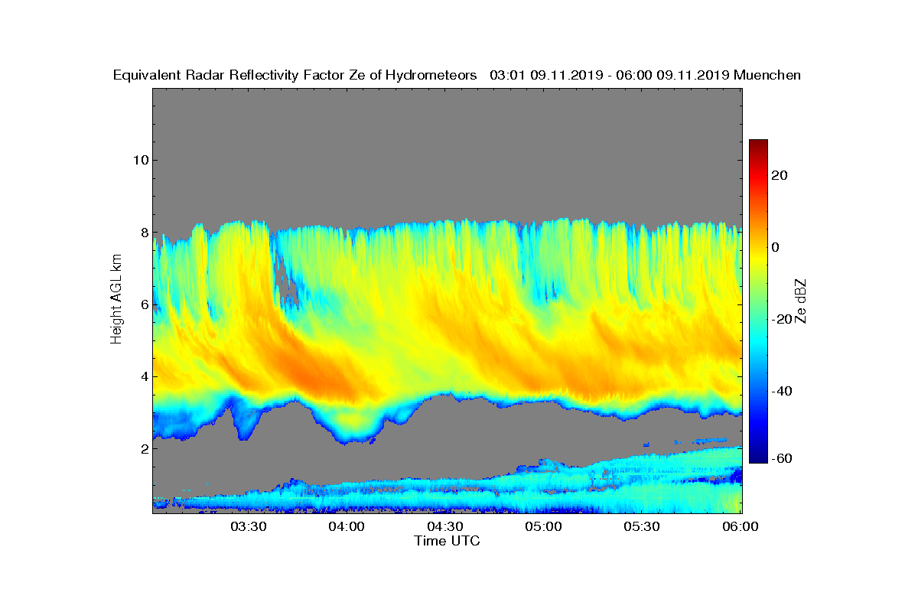Click the '8' height tick label
Screen dimensions: 918x612
coord(143,232)
